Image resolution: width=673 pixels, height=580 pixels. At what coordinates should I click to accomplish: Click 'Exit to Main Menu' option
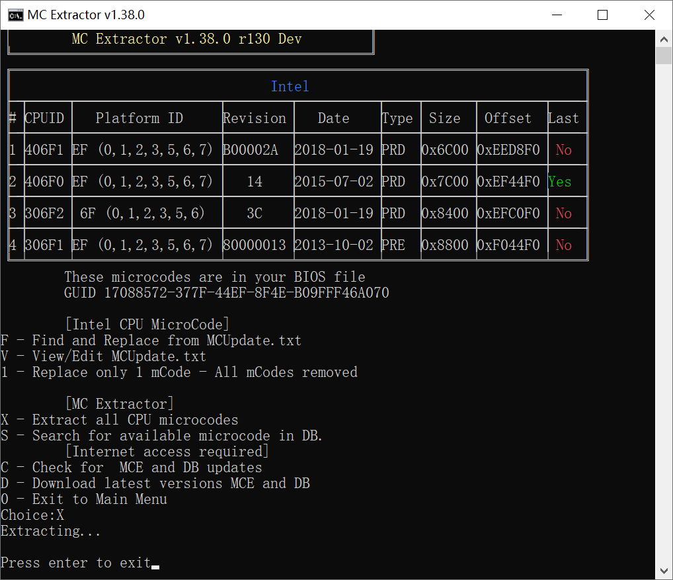tap(84, 499)
